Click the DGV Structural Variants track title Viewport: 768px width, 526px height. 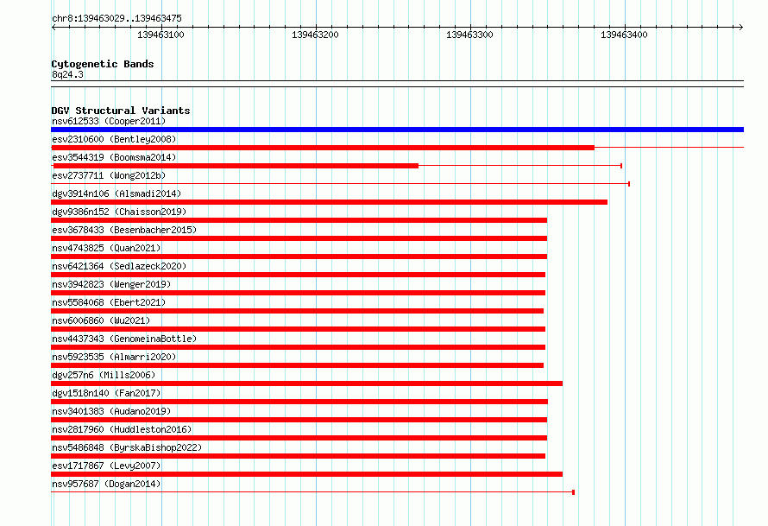121,111
